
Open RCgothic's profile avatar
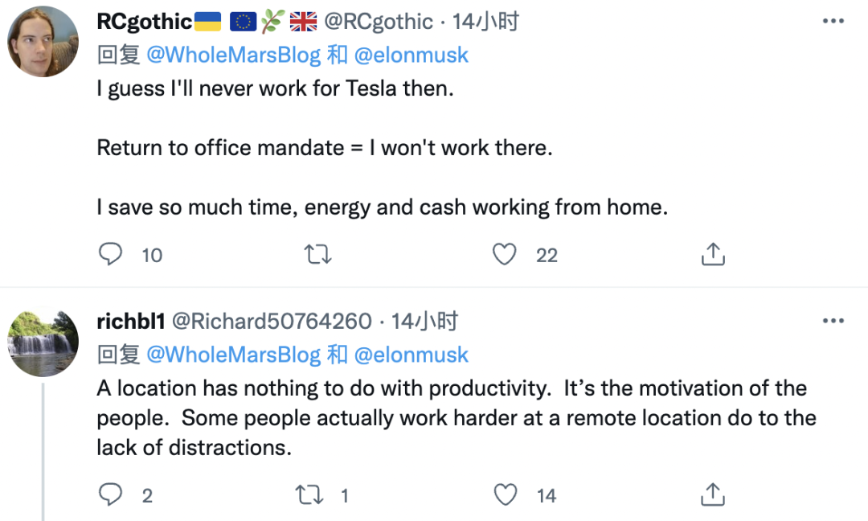43,42
